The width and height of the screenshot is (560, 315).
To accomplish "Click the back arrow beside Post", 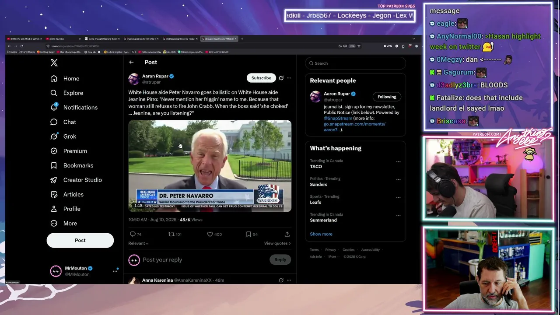I will point(131,62).
